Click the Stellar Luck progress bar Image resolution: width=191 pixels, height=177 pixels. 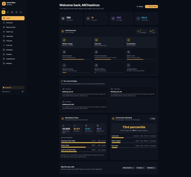click(141, 59)
